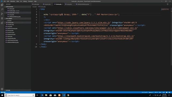The image size is (172, 97).
Task: Click Spaces: 4 indentation in status bar
Action: coord(151,92)
